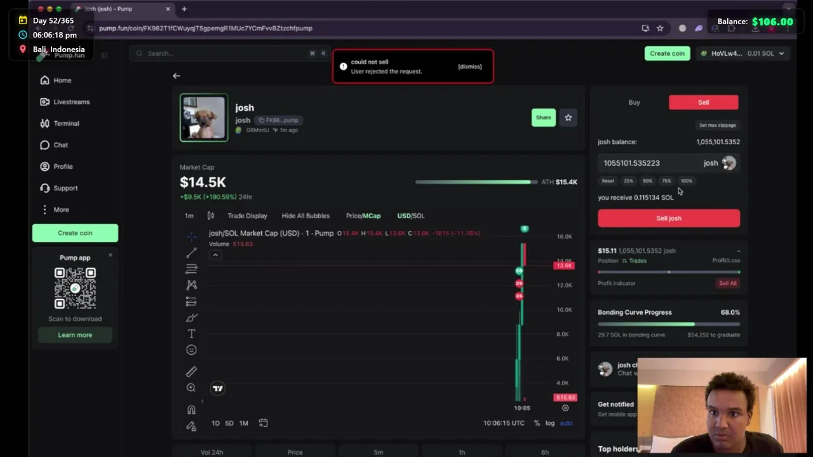This screenshot has height=457, width=813.
Task: Select the Fibonacci retracement tool
Action: [191, 269]
